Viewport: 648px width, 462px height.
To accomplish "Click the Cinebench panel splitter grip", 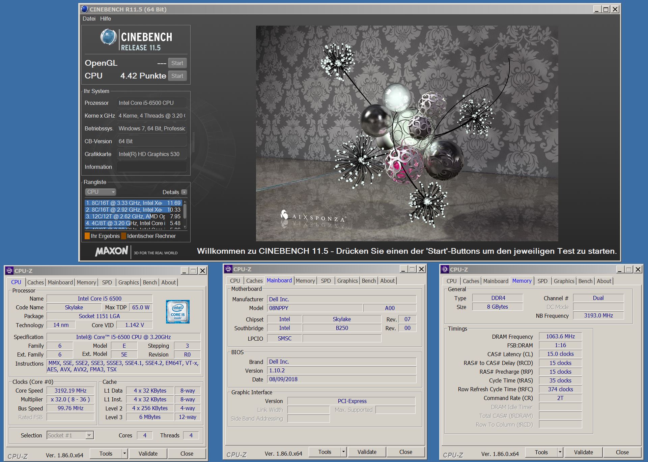I will click(x=193, y=142).
